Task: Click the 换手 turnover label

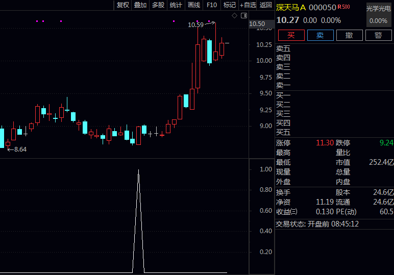Action: (283, 192)
